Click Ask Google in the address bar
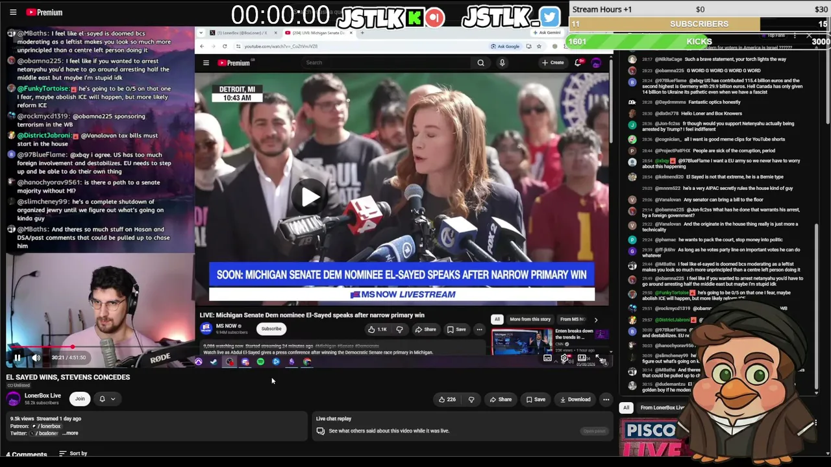The height and width of the screenshot is (467, 831). pyautogui.click(x=505, y=46)
